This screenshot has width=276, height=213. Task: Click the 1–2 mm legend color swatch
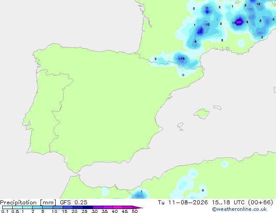pos(27,207)
